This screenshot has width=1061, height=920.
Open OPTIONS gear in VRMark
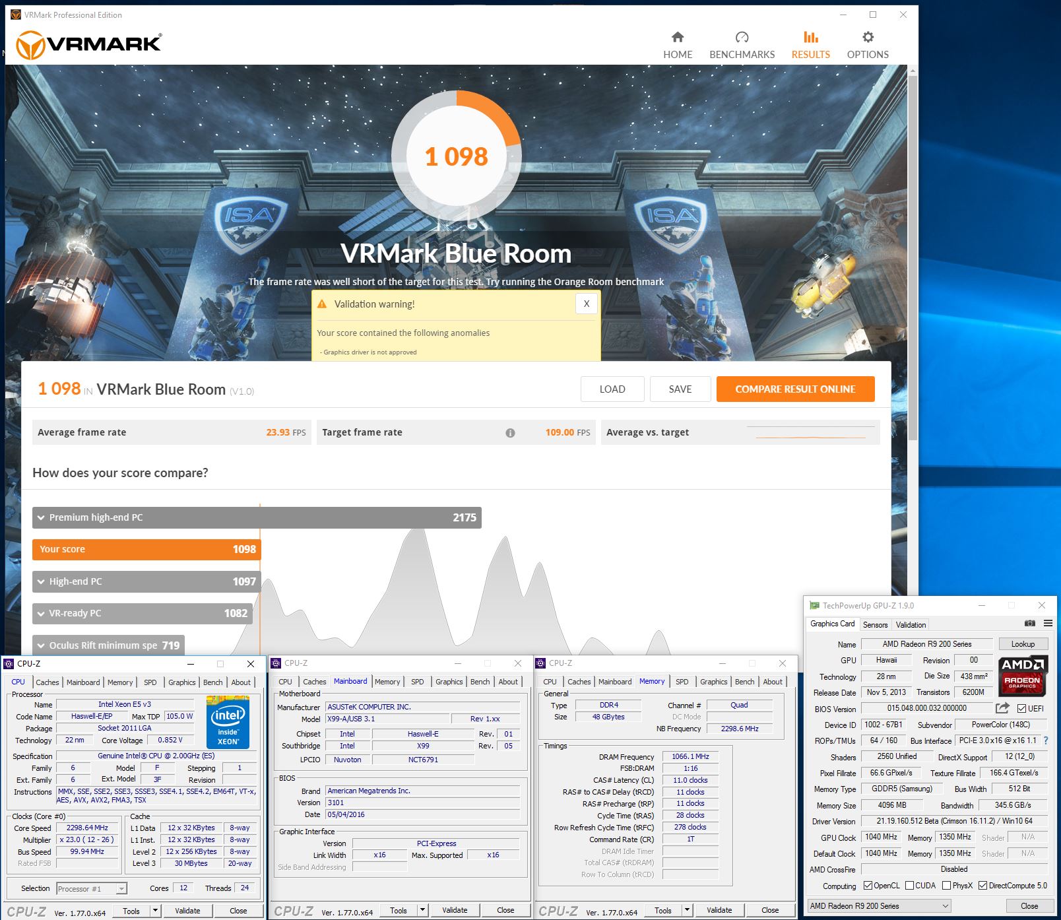(868, 37)
